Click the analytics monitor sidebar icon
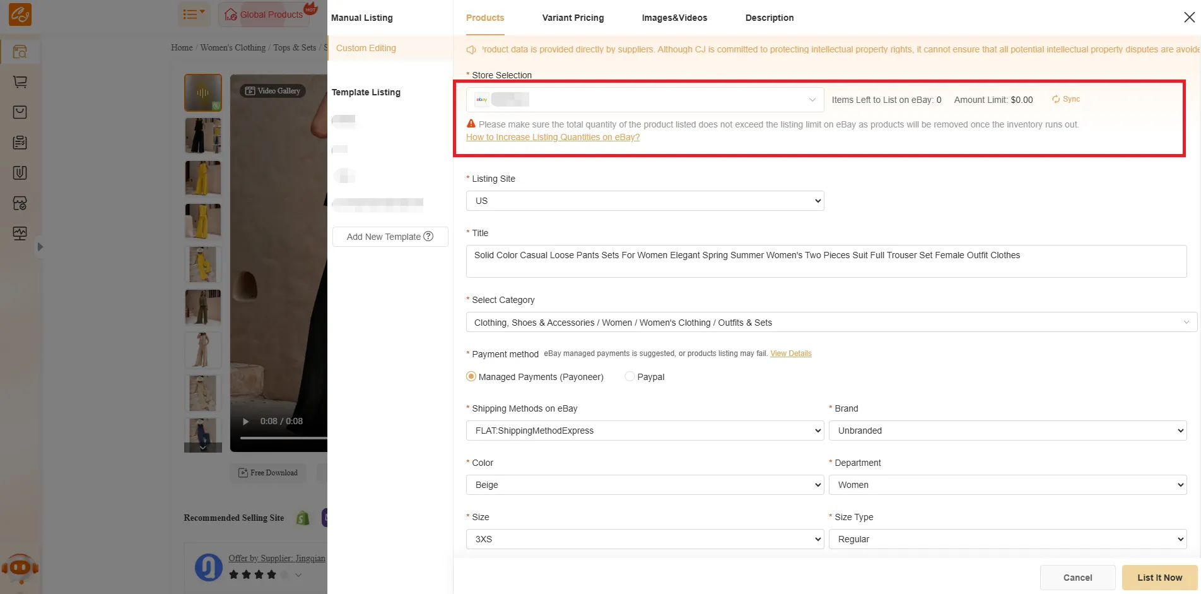1201x594 pixels. click(x=20, y=234)
